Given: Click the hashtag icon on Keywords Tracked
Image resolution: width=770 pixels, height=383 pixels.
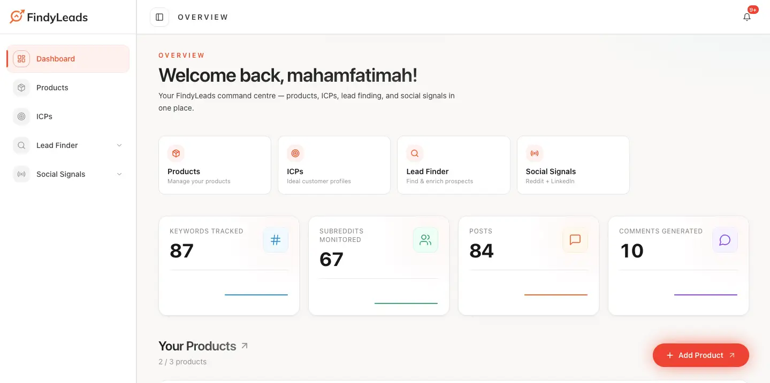Looking at the screenshot, I should click(276, 240).
